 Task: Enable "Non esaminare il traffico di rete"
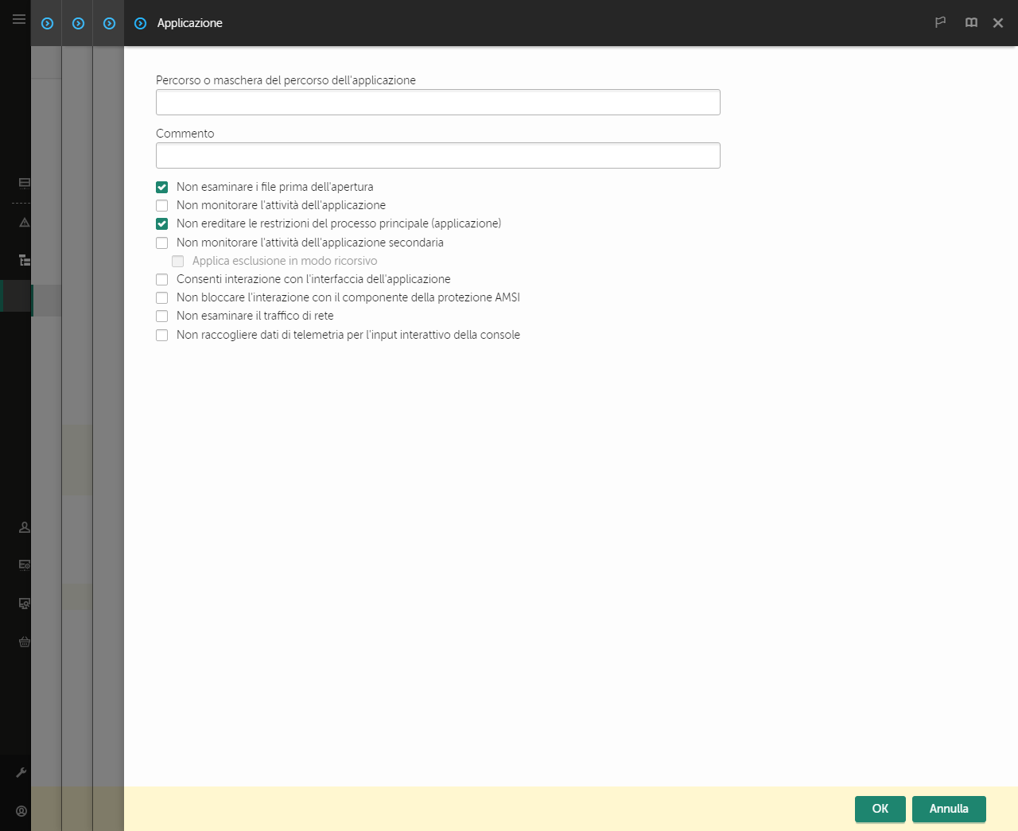pos(161,316)
